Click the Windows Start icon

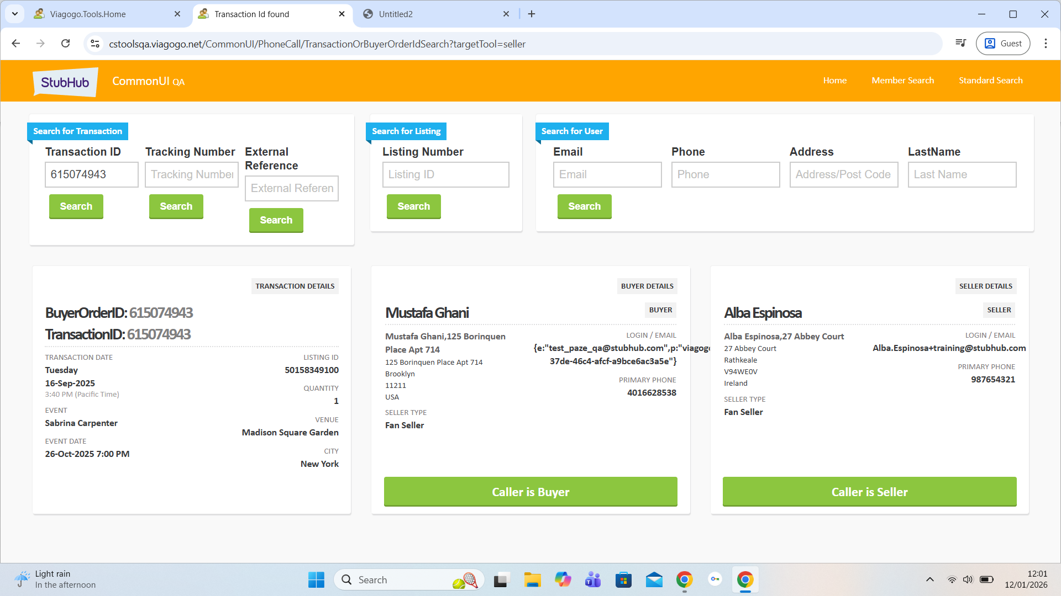[316, 579]
